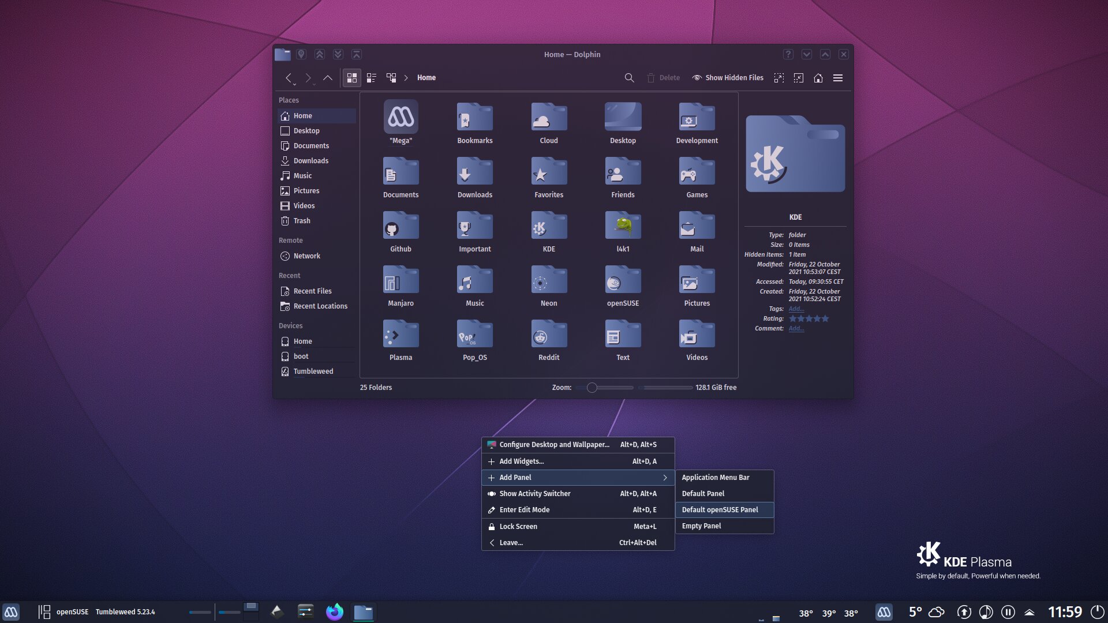Choose Configure Desktop and Wallpaper
Viewport: 1108px width, 623px height.
[x=578, y=445]
